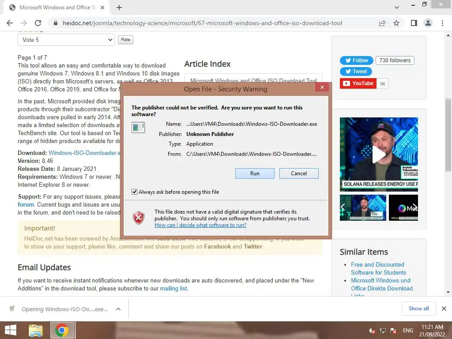Close the Microsoft Windows and Office tab
Viewport: 452px width, 339px height.
[102, 8]
